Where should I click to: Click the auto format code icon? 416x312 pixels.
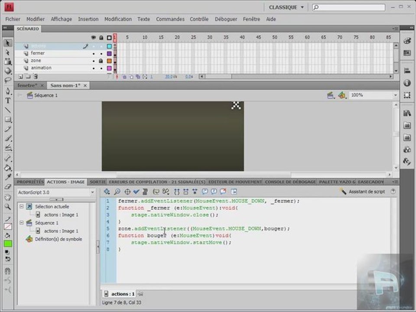click(145, 192)
